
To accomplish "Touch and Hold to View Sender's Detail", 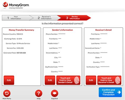I will (68, 80).
